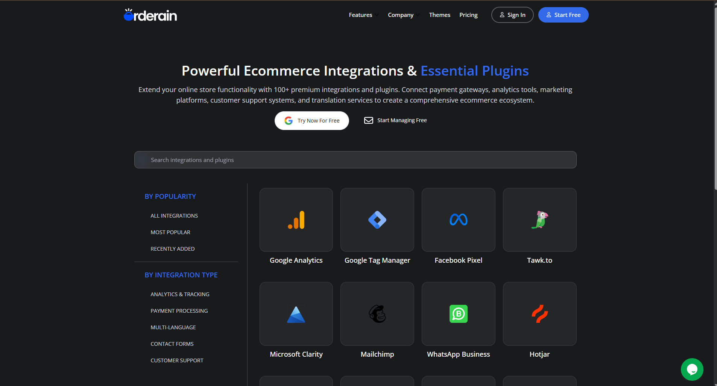Image resolution: width=717 pixels, height=386 pixels.
Task: Click the Facebook Pixel label
Action: 458,260
